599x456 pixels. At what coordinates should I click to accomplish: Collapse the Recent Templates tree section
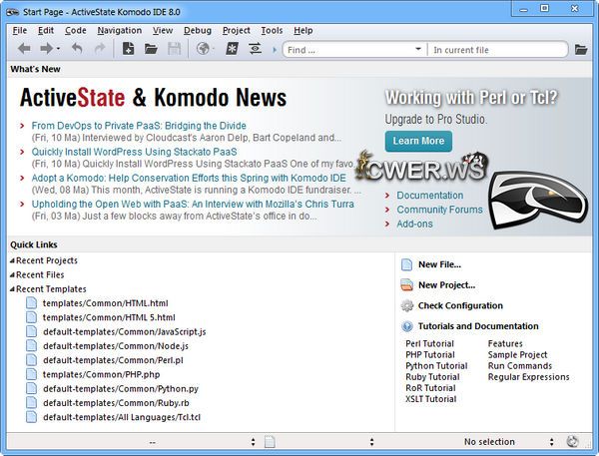(13, 289)
